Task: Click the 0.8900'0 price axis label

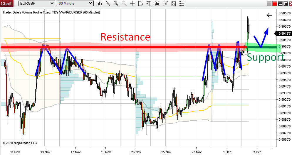Action: coord(284,113)
